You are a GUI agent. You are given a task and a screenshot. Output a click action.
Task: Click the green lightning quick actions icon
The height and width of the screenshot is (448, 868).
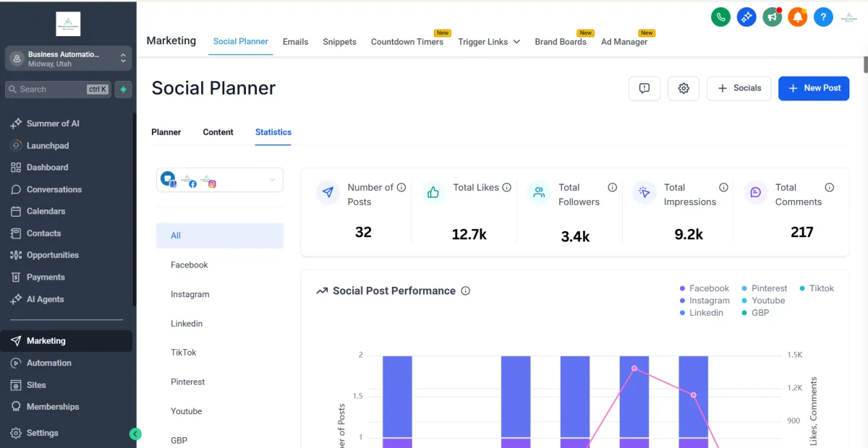124,90
